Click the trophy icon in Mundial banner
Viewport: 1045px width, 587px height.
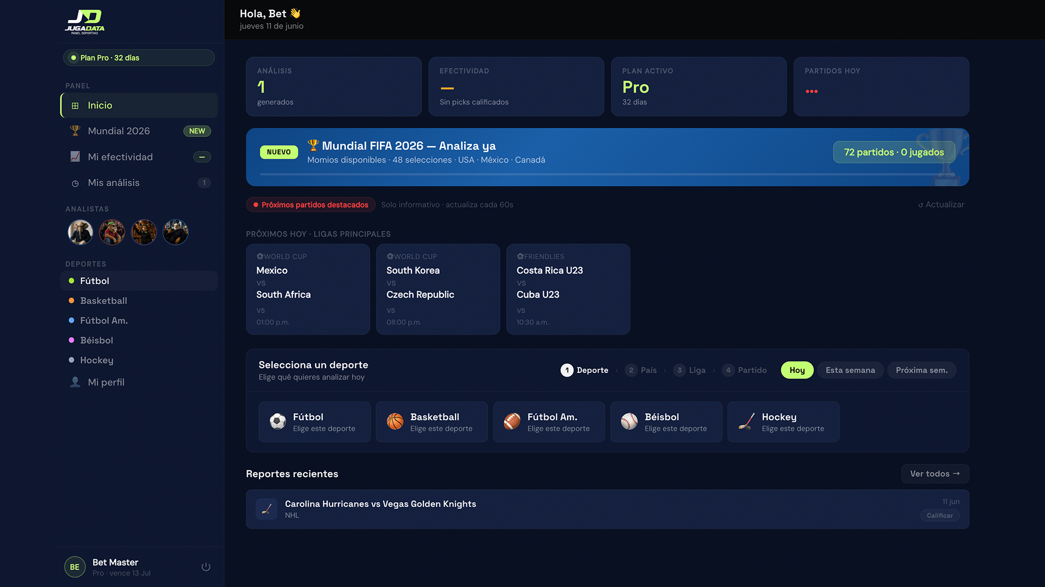[x=313, y=145]
